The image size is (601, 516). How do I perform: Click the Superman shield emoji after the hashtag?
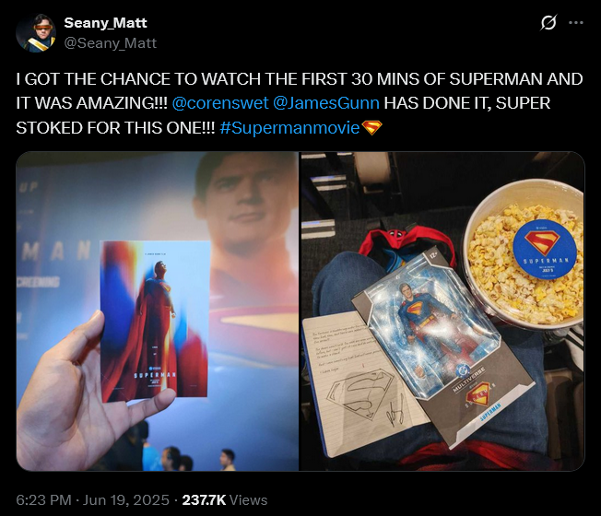tap(371, 128)
